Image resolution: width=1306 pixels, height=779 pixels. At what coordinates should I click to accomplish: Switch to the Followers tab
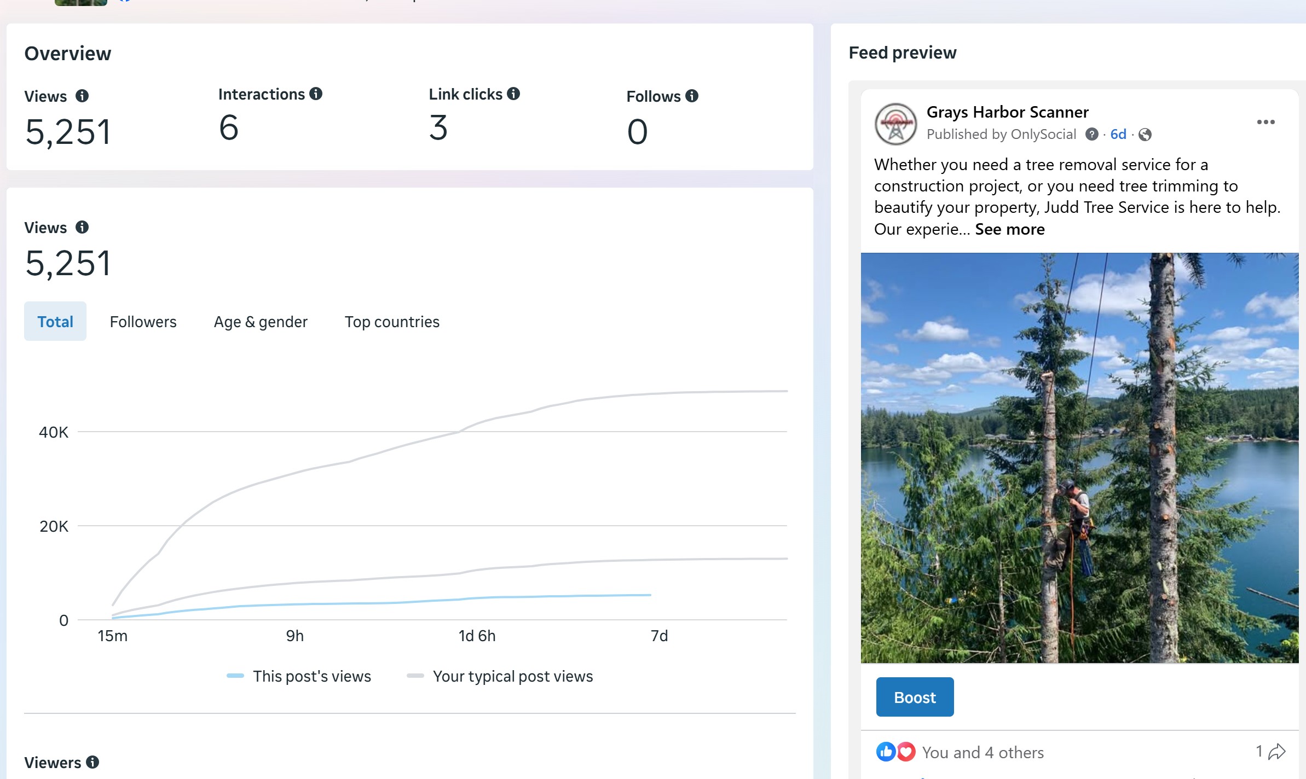point(143,322)
